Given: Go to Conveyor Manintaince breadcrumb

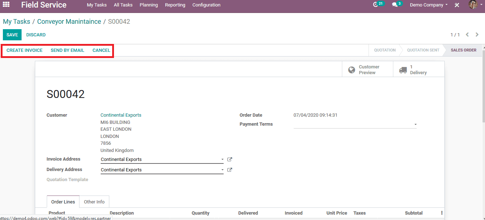Looking at the screenshot, I should point(69,22).
